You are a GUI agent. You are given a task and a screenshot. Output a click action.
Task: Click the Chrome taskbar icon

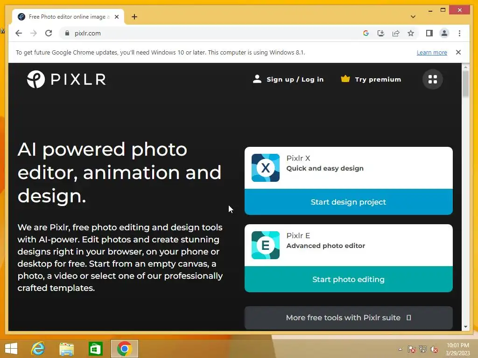pos(124,349)
